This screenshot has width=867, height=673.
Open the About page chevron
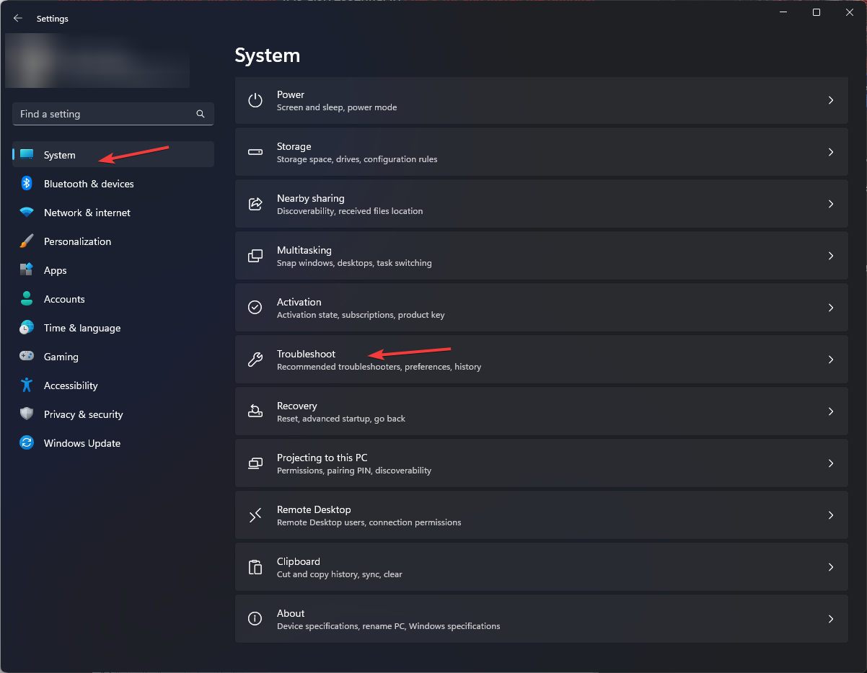point(831,619)
